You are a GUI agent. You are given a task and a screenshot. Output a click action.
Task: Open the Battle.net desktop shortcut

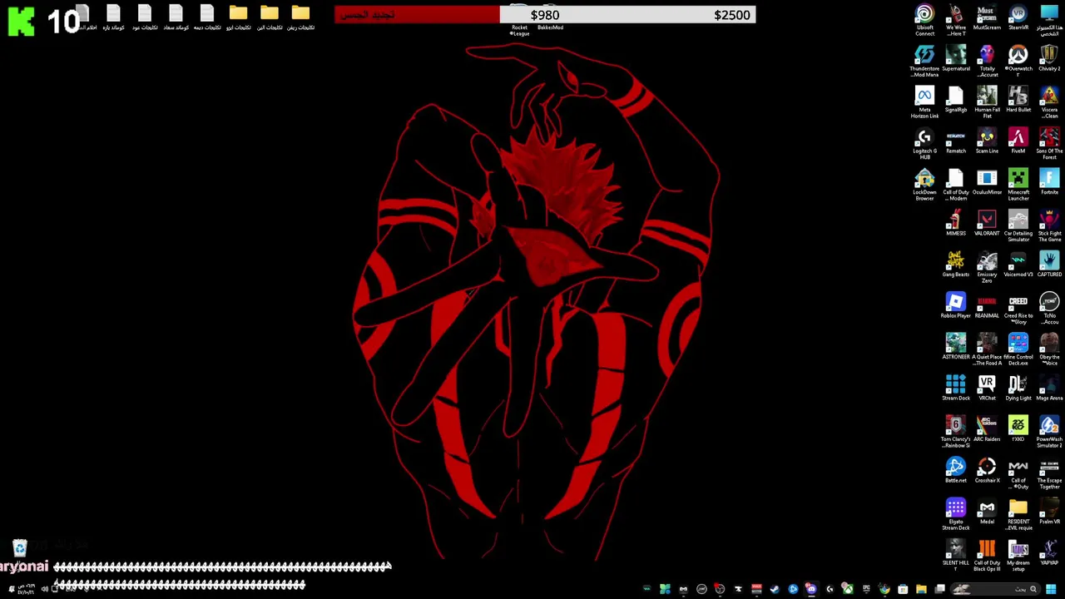[x=956, y=471]
